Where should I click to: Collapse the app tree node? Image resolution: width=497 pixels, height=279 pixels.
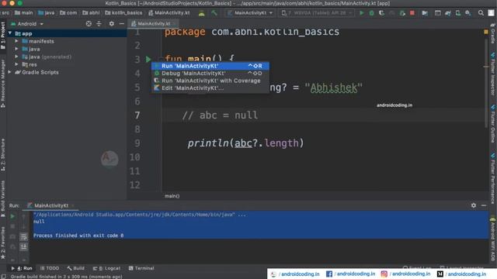tap(10, 33)
